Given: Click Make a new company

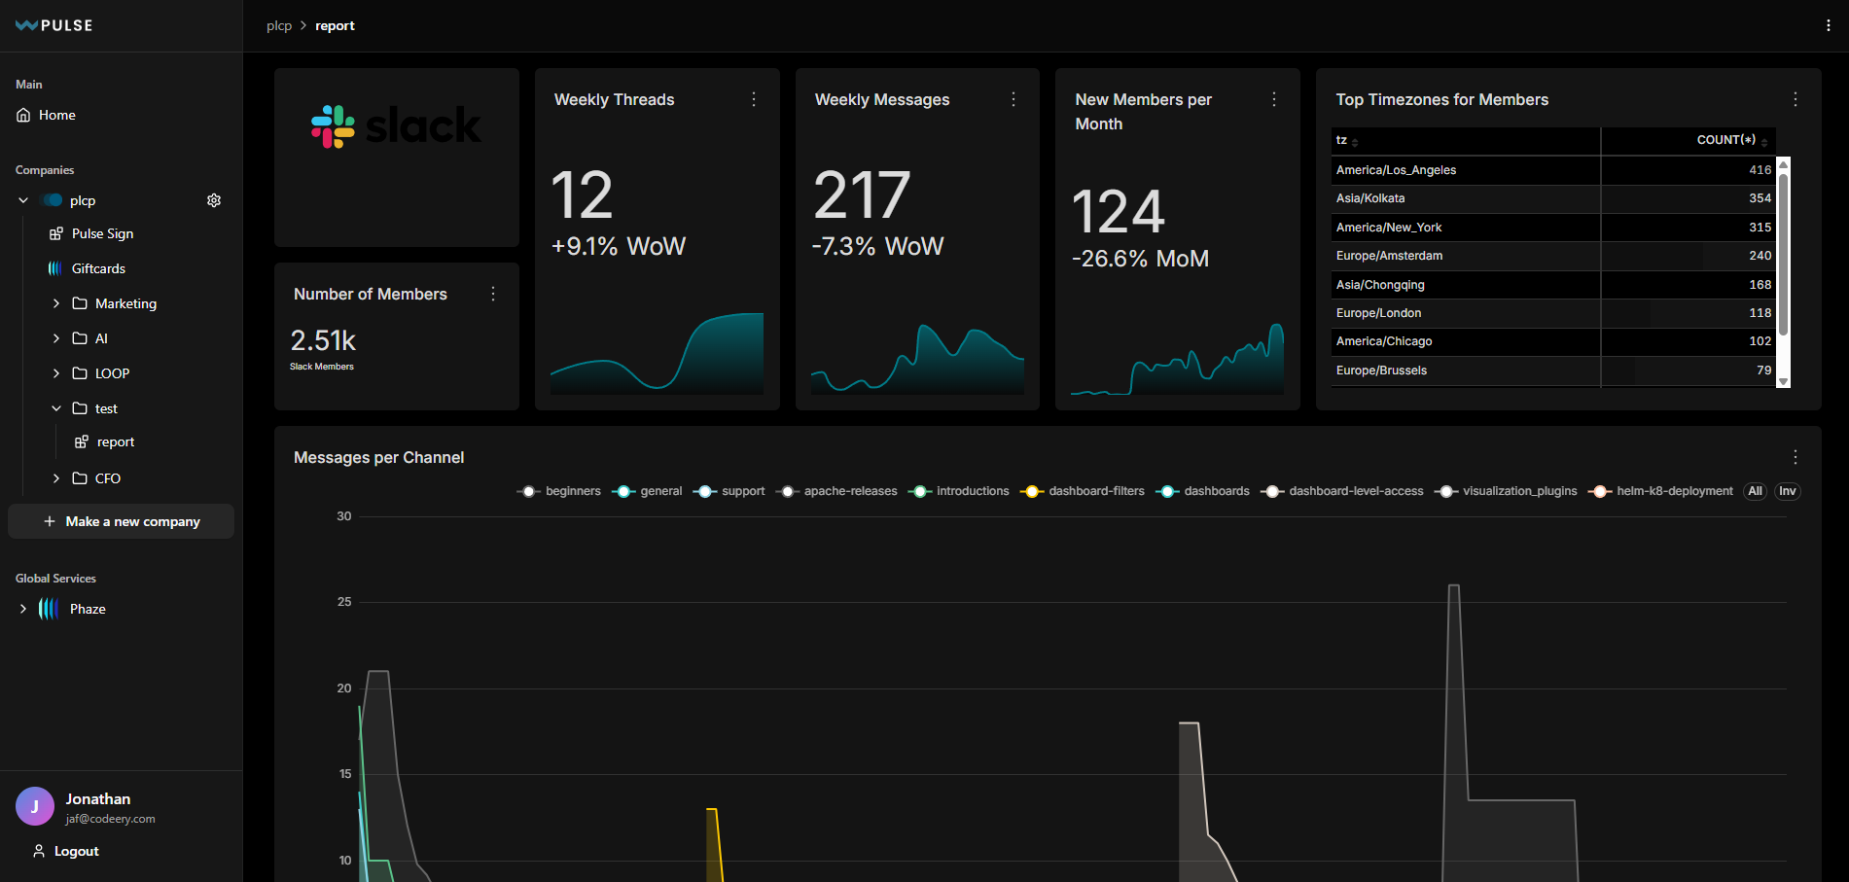Looking at the screenshot, I should (x=121, y=521).
